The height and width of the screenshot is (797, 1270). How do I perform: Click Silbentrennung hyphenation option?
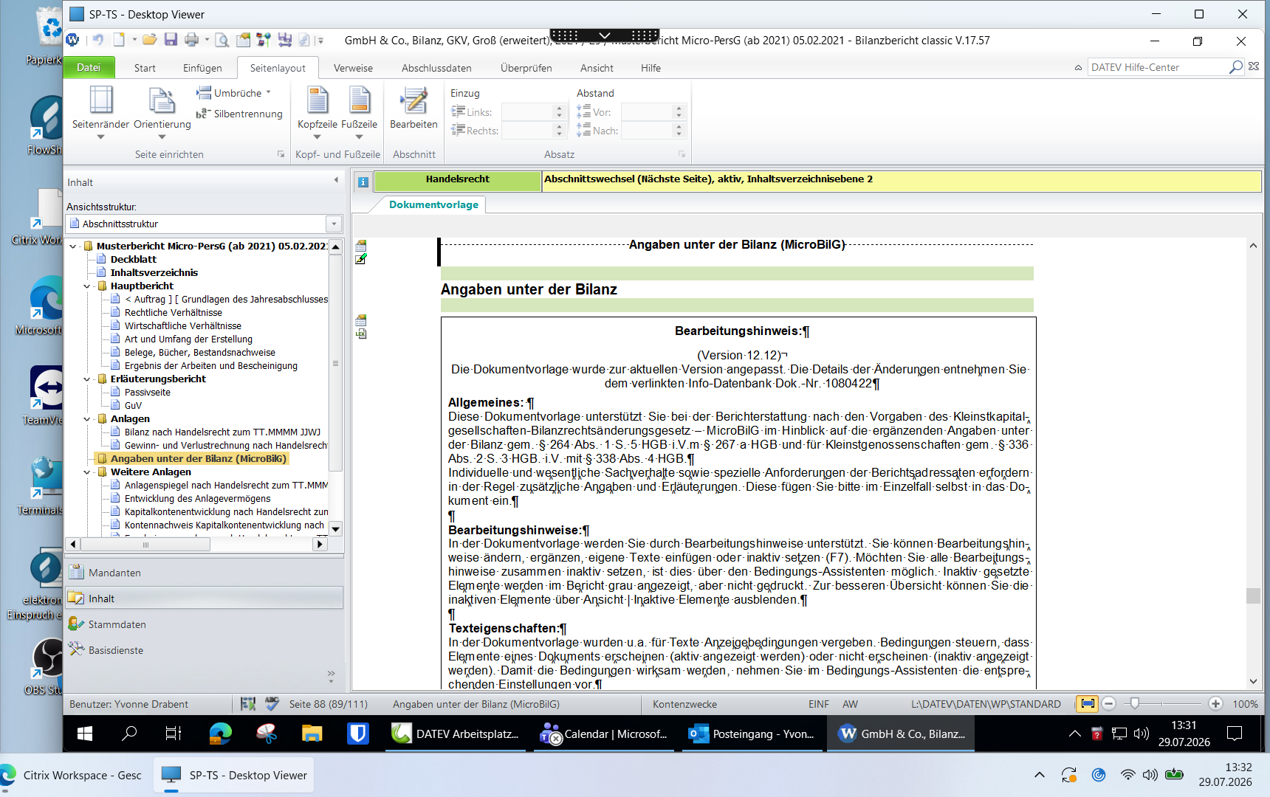click(239, 114)
